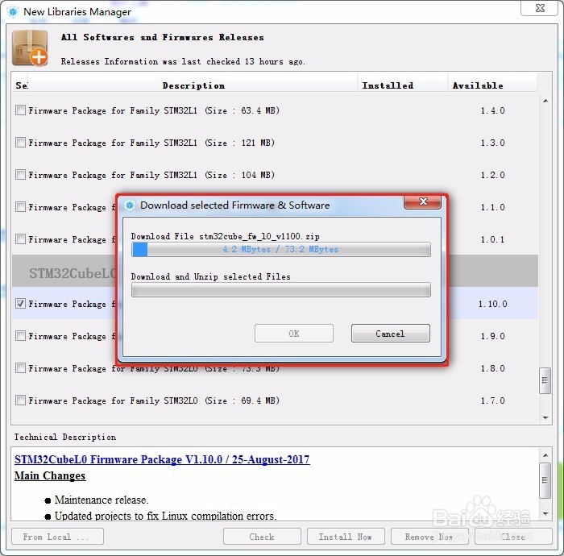564x556 pixels.
Task: Check the firmware checkbox for version 1.1.0
Action: tap(20, 207)
